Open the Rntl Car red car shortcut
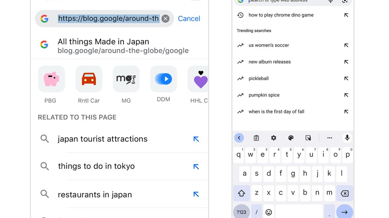 89,79
